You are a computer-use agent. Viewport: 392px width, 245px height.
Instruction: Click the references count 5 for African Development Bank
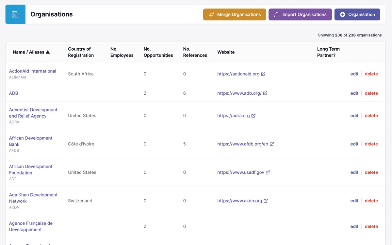coord(185,144)
